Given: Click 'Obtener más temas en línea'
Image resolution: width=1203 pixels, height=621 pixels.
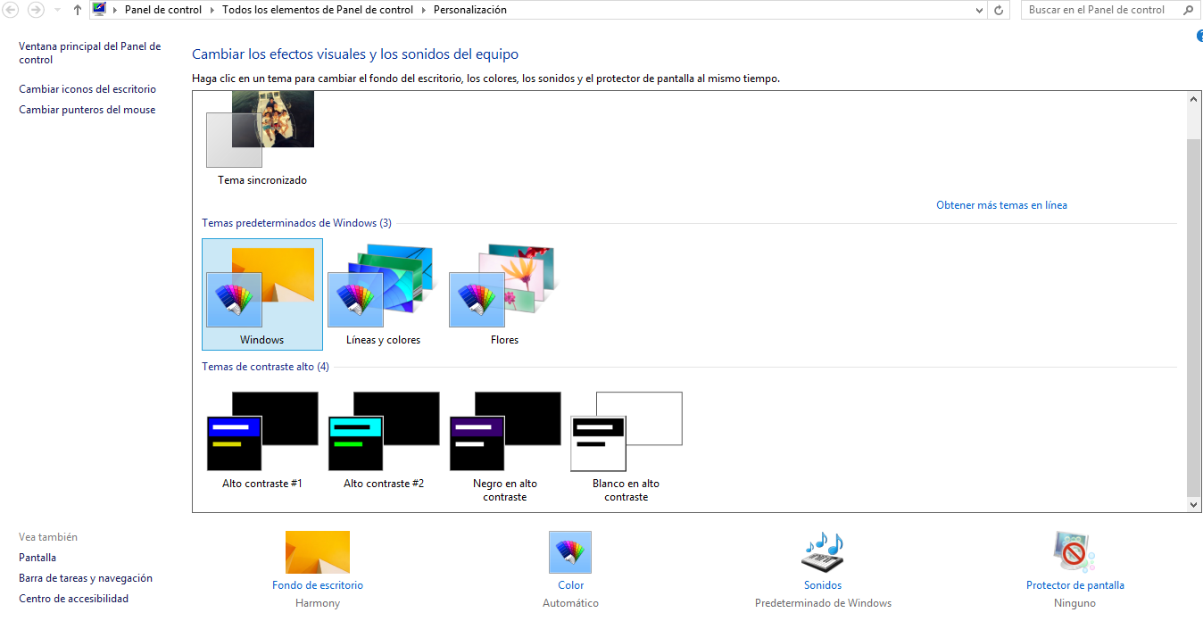Looking at the screenshot, I should click(x=1001, y=205).
